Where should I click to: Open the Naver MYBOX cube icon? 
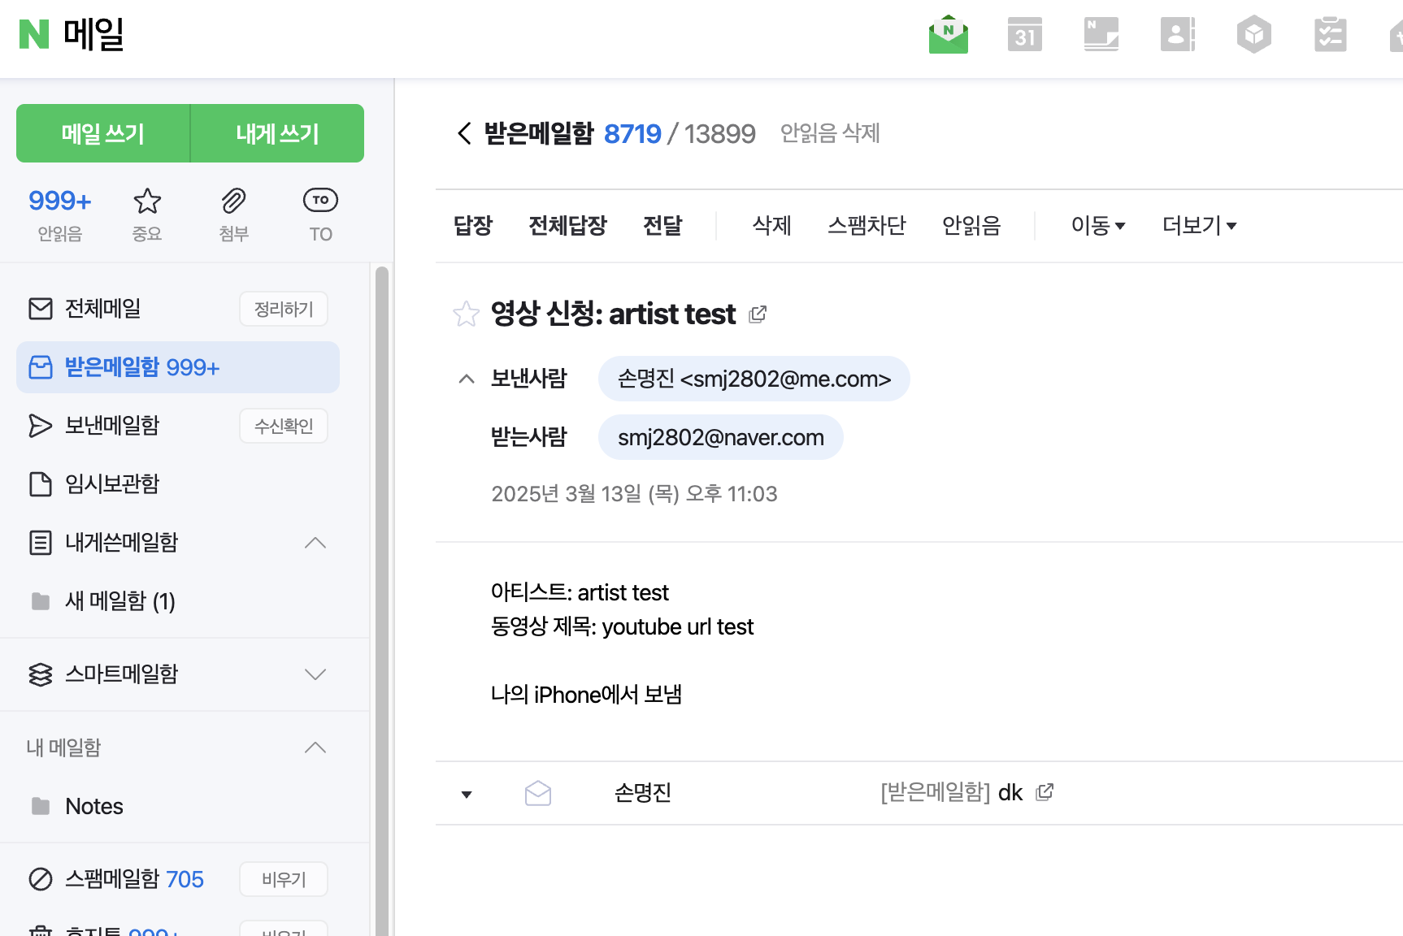[x=1253, y=35]
